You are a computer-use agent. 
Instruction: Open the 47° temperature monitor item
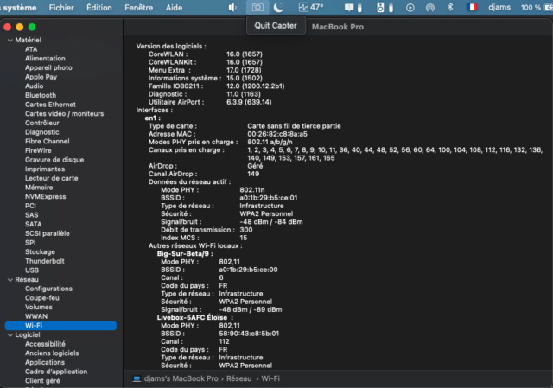click(x=311, y=8)
